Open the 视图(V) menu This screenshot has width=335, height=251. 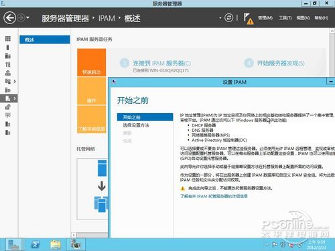303,18
